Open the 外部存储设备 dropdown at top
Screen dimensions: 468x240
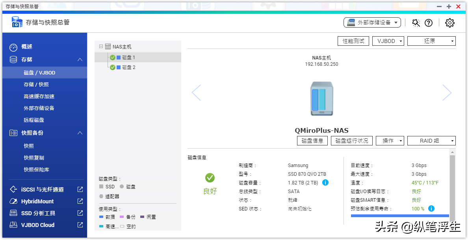pyautogui.click(x=372, y=23)
